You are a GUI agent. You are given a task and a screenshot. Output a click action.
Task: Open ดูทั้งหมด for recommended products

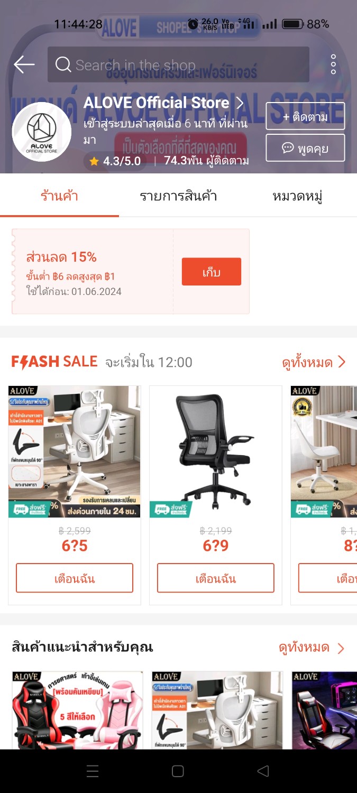tap(312, 648)
